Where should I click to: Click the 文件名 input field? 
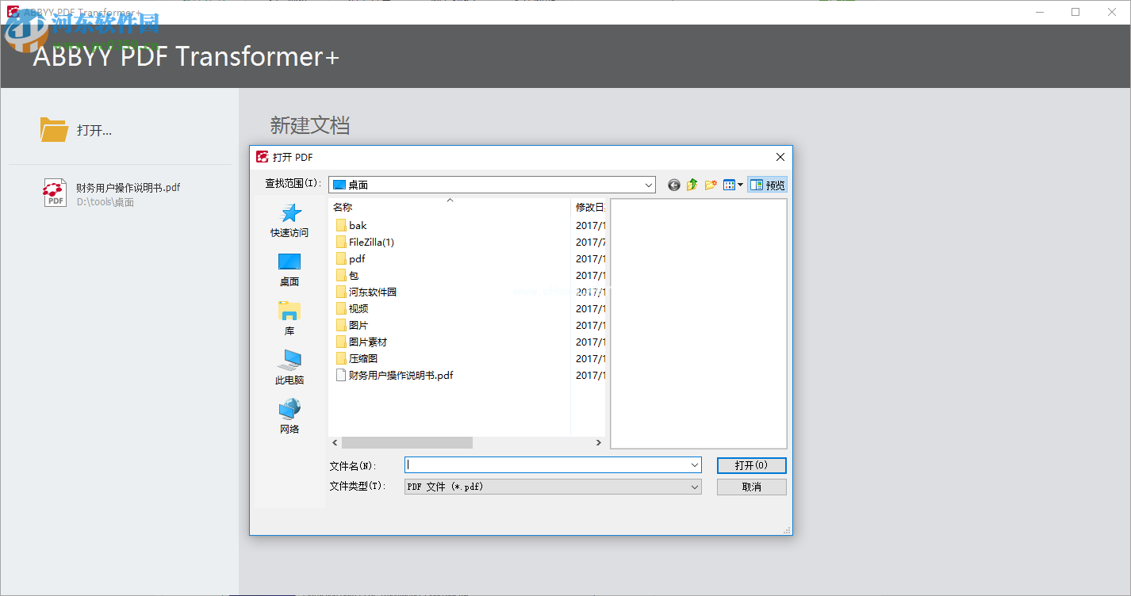pyautogui.click(x=546, y=465)
